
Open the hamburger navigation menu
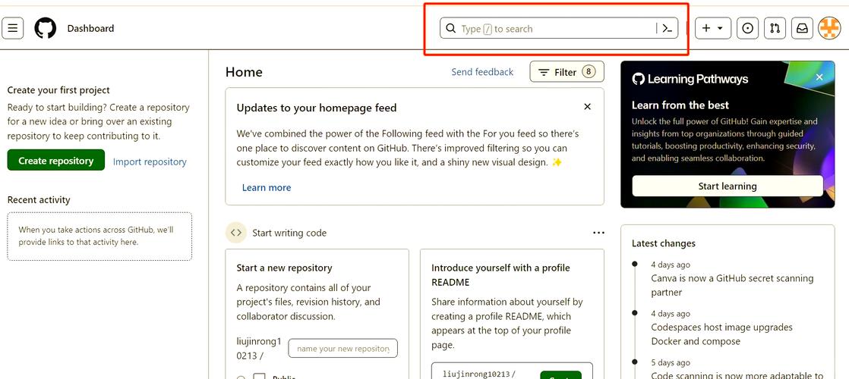click(x=13, y=29)
